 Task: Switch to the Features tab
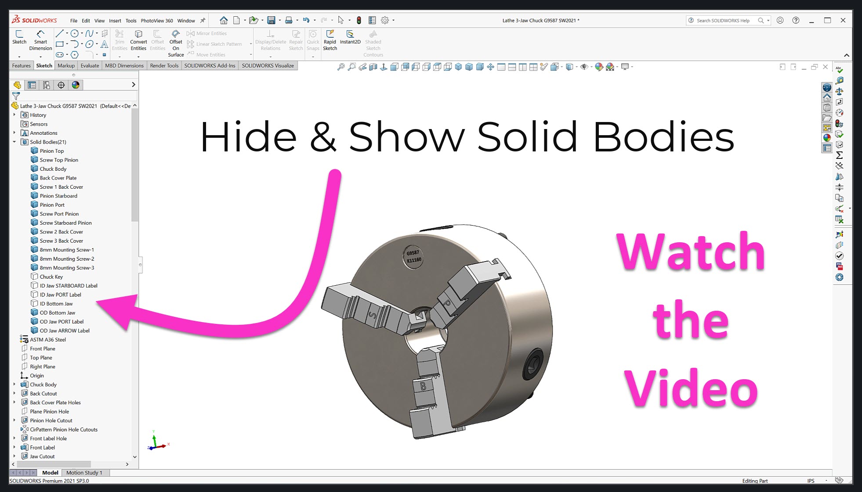(x=21, y=66)
